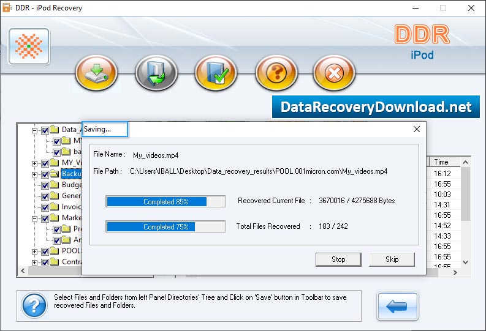Uncheck the Invoic folder checkbox
This screenshot has height=331, width=486.
point(45,207)
